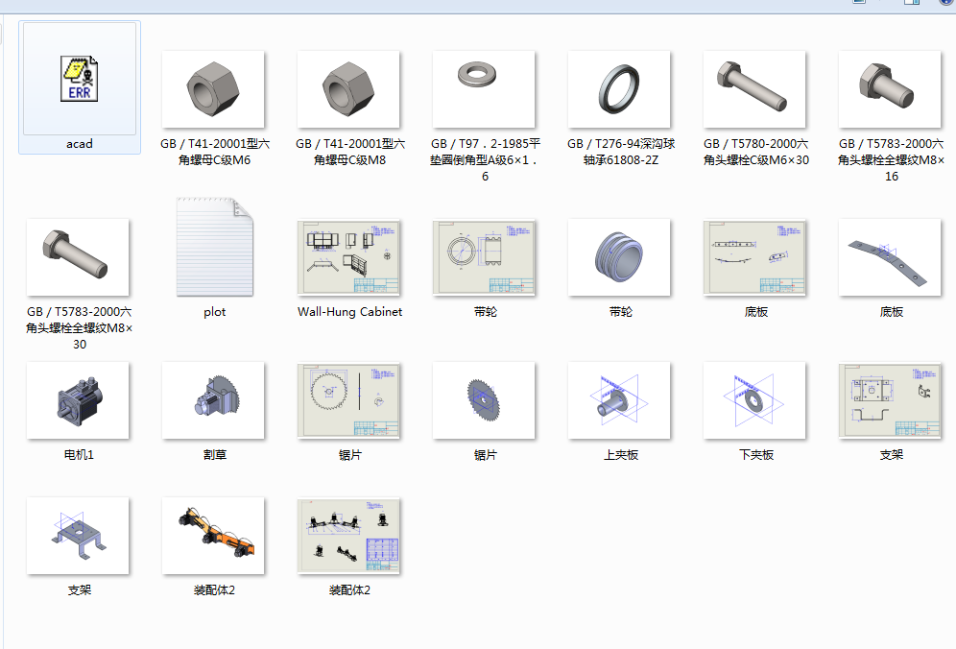Select the M6 hex nut part thumbnail
Image resolution: width=956 pixels, height=649 pixels.
pos(213,89)
